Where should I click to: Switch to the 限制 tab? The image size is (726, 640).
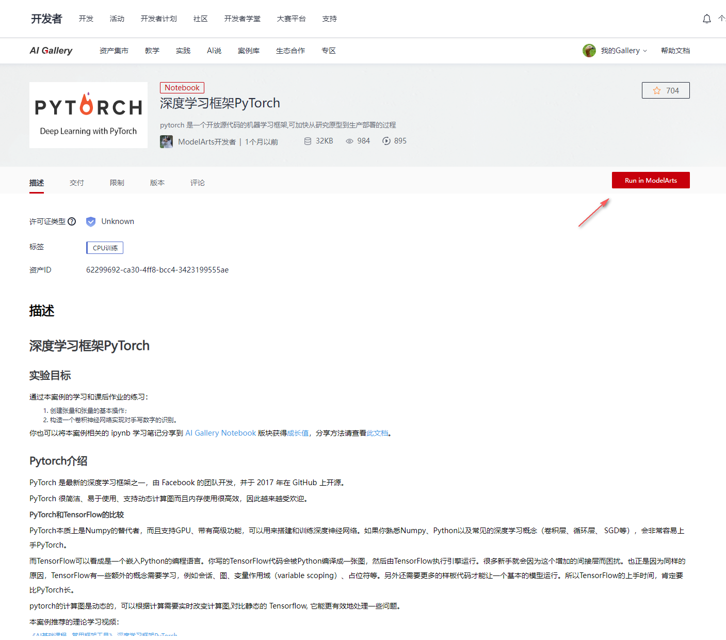117,183
